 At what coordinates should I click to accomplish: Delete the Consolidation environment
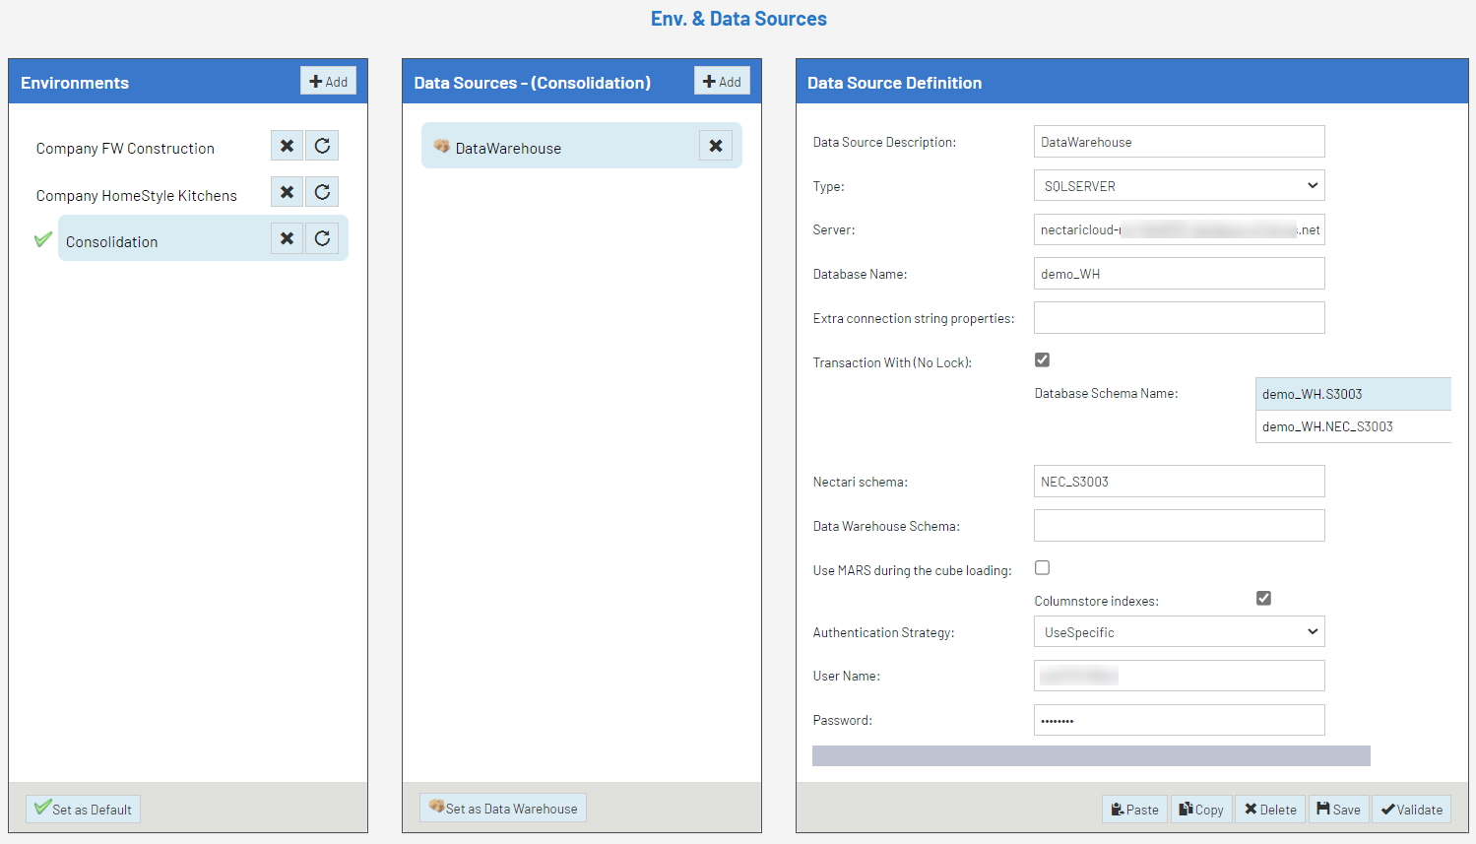click(287, 238)
